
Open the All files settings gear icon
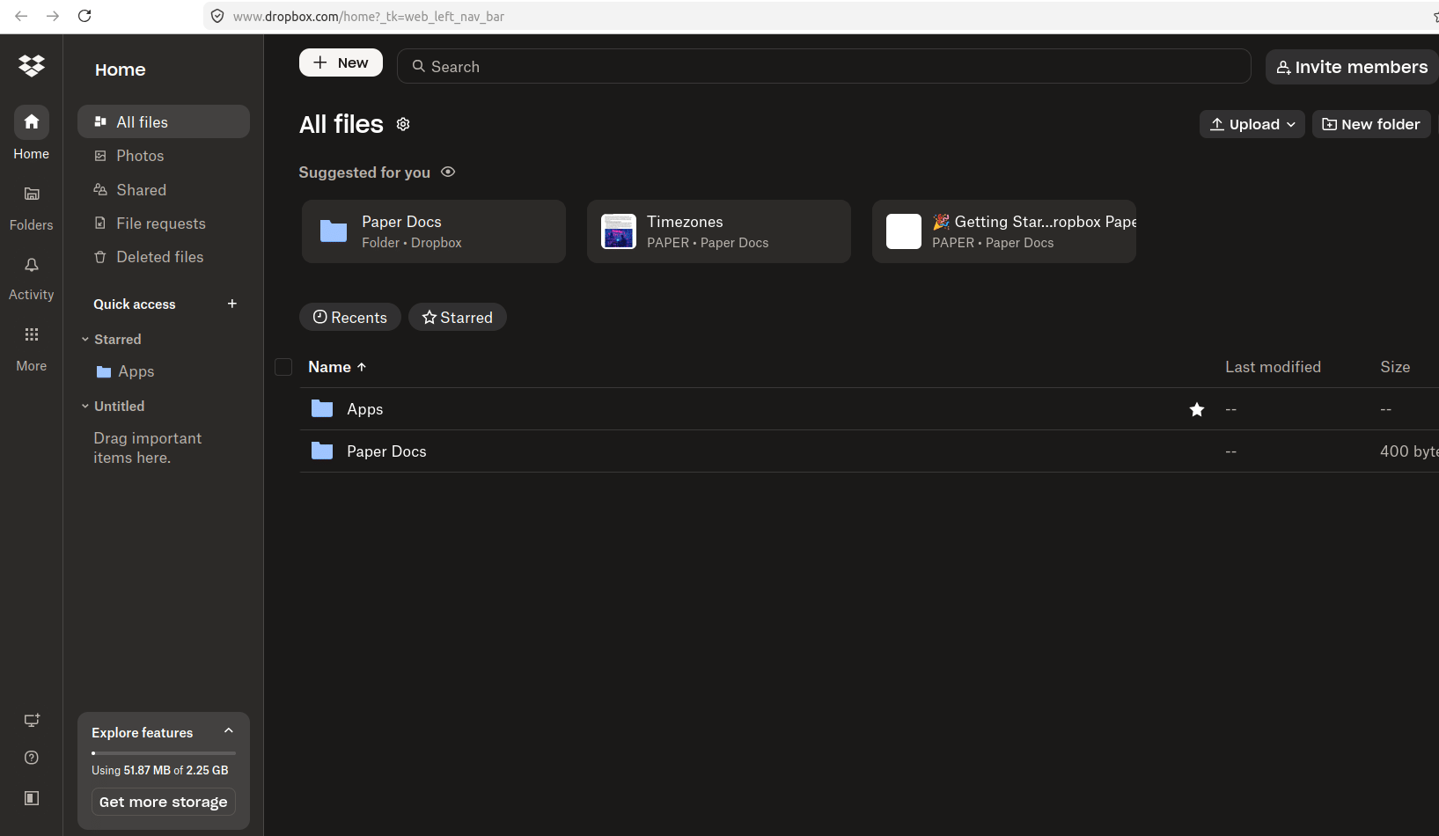tap(403, 124)
